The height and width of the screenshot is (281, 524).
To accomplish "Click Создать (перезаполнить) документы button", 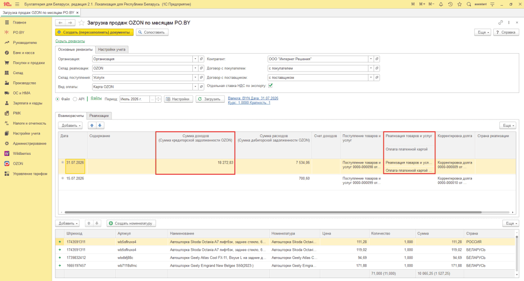I will (94, 32).
